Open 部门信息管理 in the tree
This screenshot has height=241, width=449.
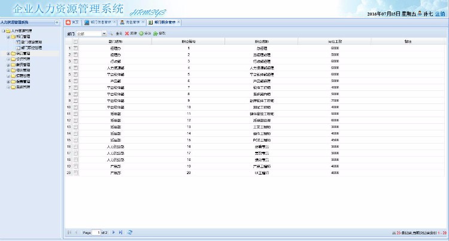(x=32, y=42)
